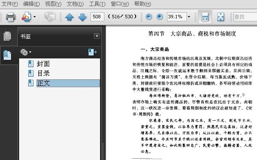Zoom out with the minus button
This screenshot has width=257, height=160.
pos(149,17)
